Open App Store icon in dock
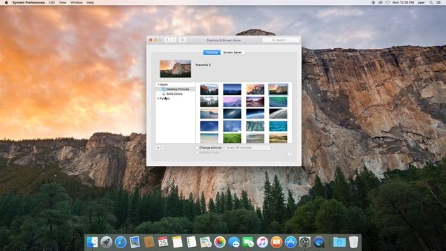The image size is (446, 251). (x=291, y=242)
